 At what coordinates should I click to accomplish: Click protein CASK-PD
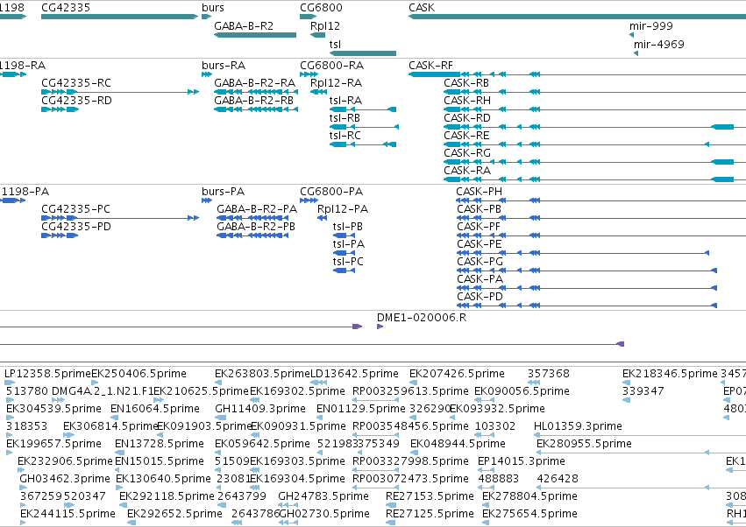pyautogui.click(x=480, y=297)
